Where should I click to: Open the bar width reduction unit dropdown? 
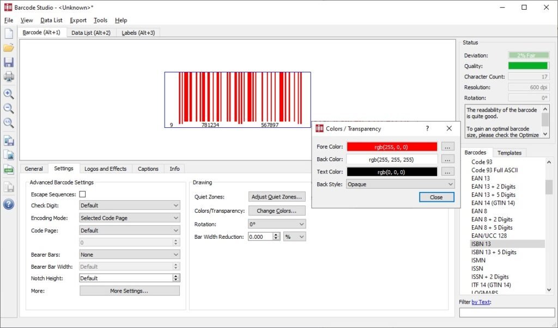point(294,237)
